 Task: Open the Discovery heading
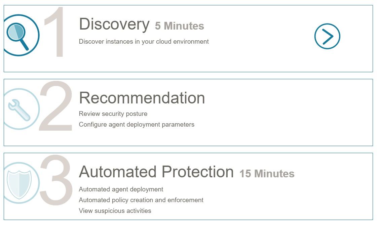[114, 24]
